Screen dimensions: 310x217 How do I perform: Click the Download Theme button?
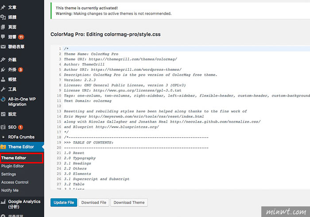click(129, 202)
